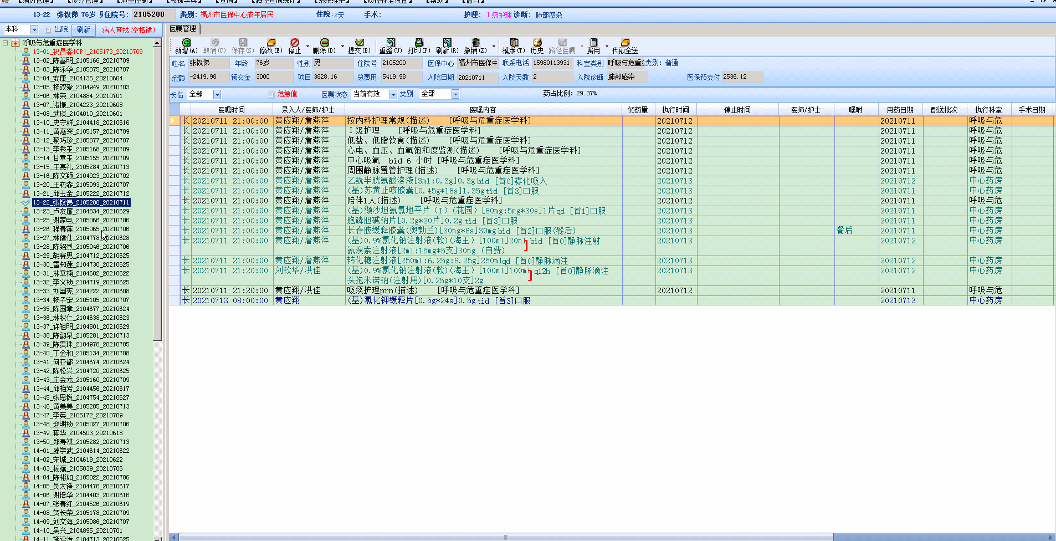This screenshot has width=1056, height=541.
Task: Expand the arrow next to 费用 button
Action: pyautogui.click(x=607, y=46)
